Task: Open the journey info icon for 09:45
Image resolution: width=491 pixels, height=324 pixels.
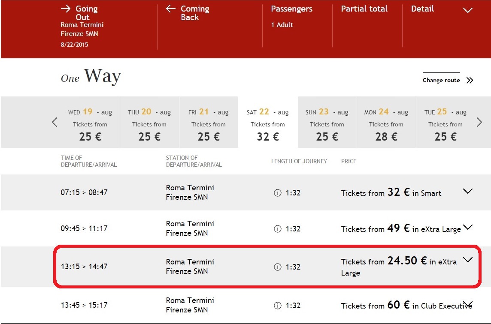Action: (x=277, y=228)
